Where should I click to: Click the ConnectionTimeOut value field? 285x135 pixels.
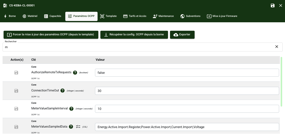click(x=187, y=91)
